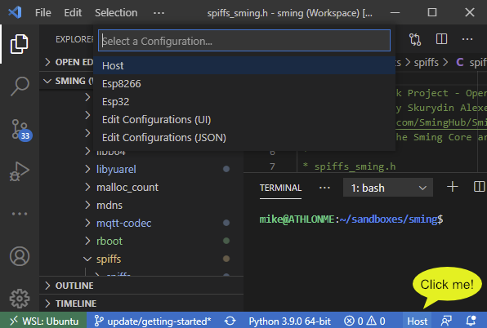The width and height of the screenshot is (487, 328).
Task: Open the Run and Debug view
Action: tap(20, 171)
